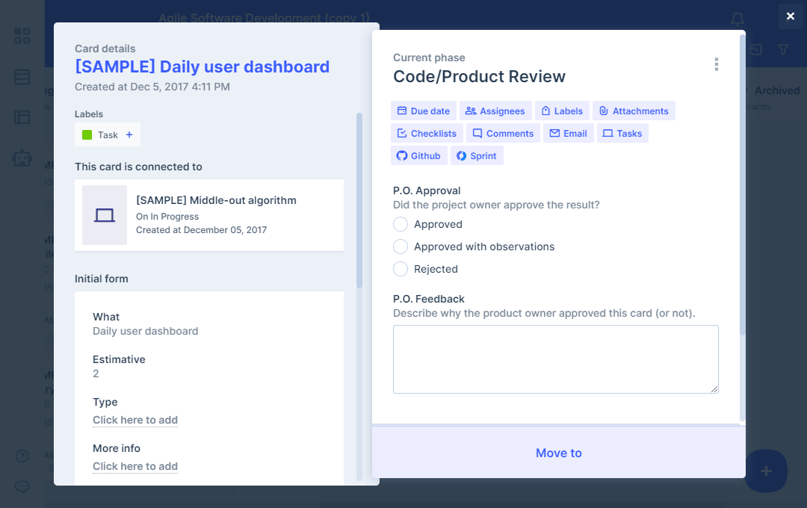The height and width of the screenshot is (508, 807).
Task: Select the Rejected radio option
Action: (x=401, y=269)
